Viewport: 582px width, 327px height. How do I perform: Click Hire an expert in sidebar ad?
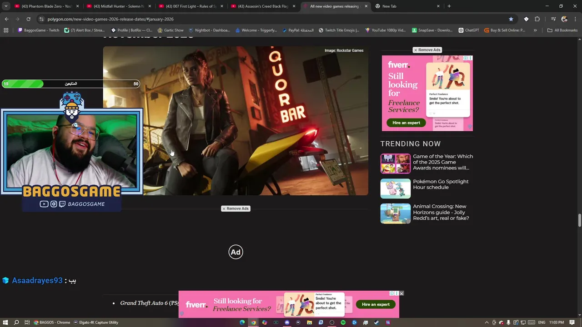click(x=406, y=123)
